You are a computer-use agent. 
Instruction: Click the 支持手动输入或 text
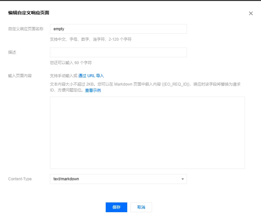[x=64, y=76]
